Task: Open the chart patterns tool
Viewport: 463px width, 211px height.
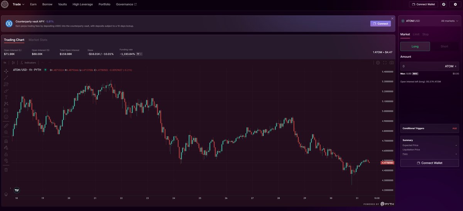Action: coord(6,104)
